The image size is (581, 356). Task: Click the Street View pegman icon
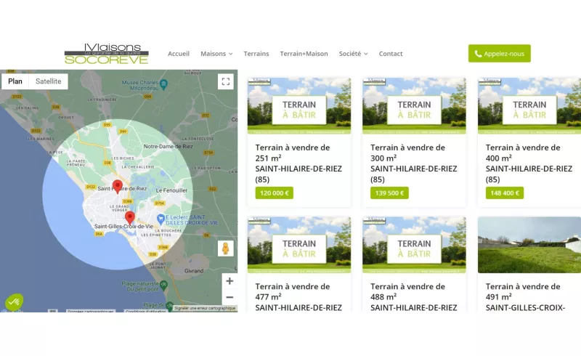(226, 248)
